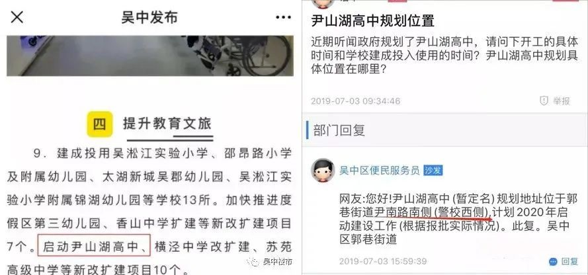
Task: Close the 吴中发布 article with X icon
Action: point(17,17)
